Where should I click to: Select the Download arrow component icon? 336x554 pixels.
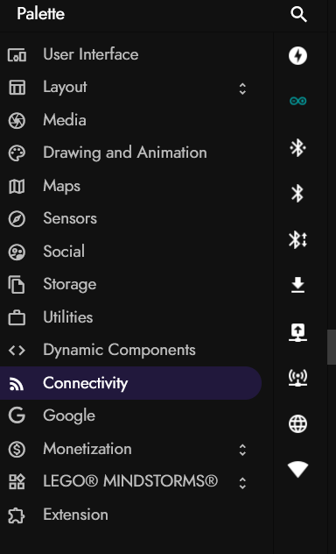coord(297,285)
